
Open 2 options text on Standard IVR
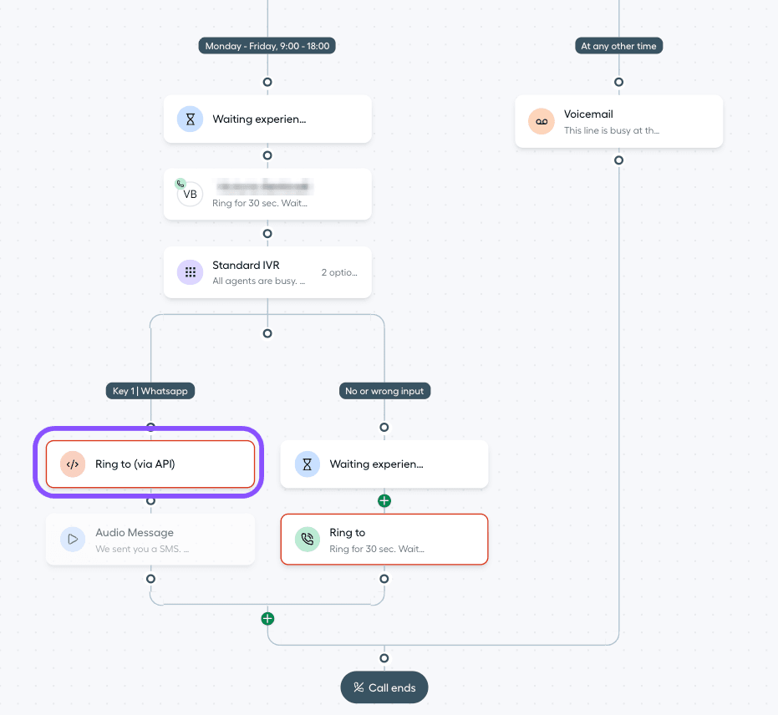point(339,272)
